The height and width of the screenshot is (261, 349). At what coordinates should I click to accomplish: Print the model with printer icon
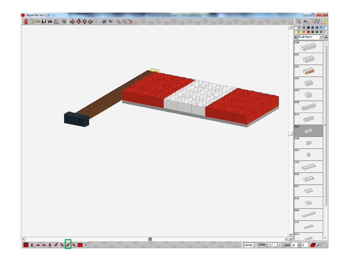(x=56, y=21)
